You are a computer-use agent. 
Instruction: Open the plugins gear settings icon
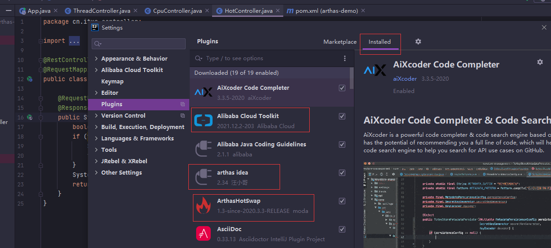tap(418, 41)
